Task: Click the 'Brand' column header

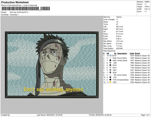Action: [x=137, y=53]
